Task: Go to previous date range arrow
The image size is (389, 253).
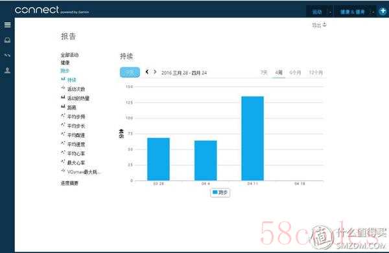Action: 147,72
